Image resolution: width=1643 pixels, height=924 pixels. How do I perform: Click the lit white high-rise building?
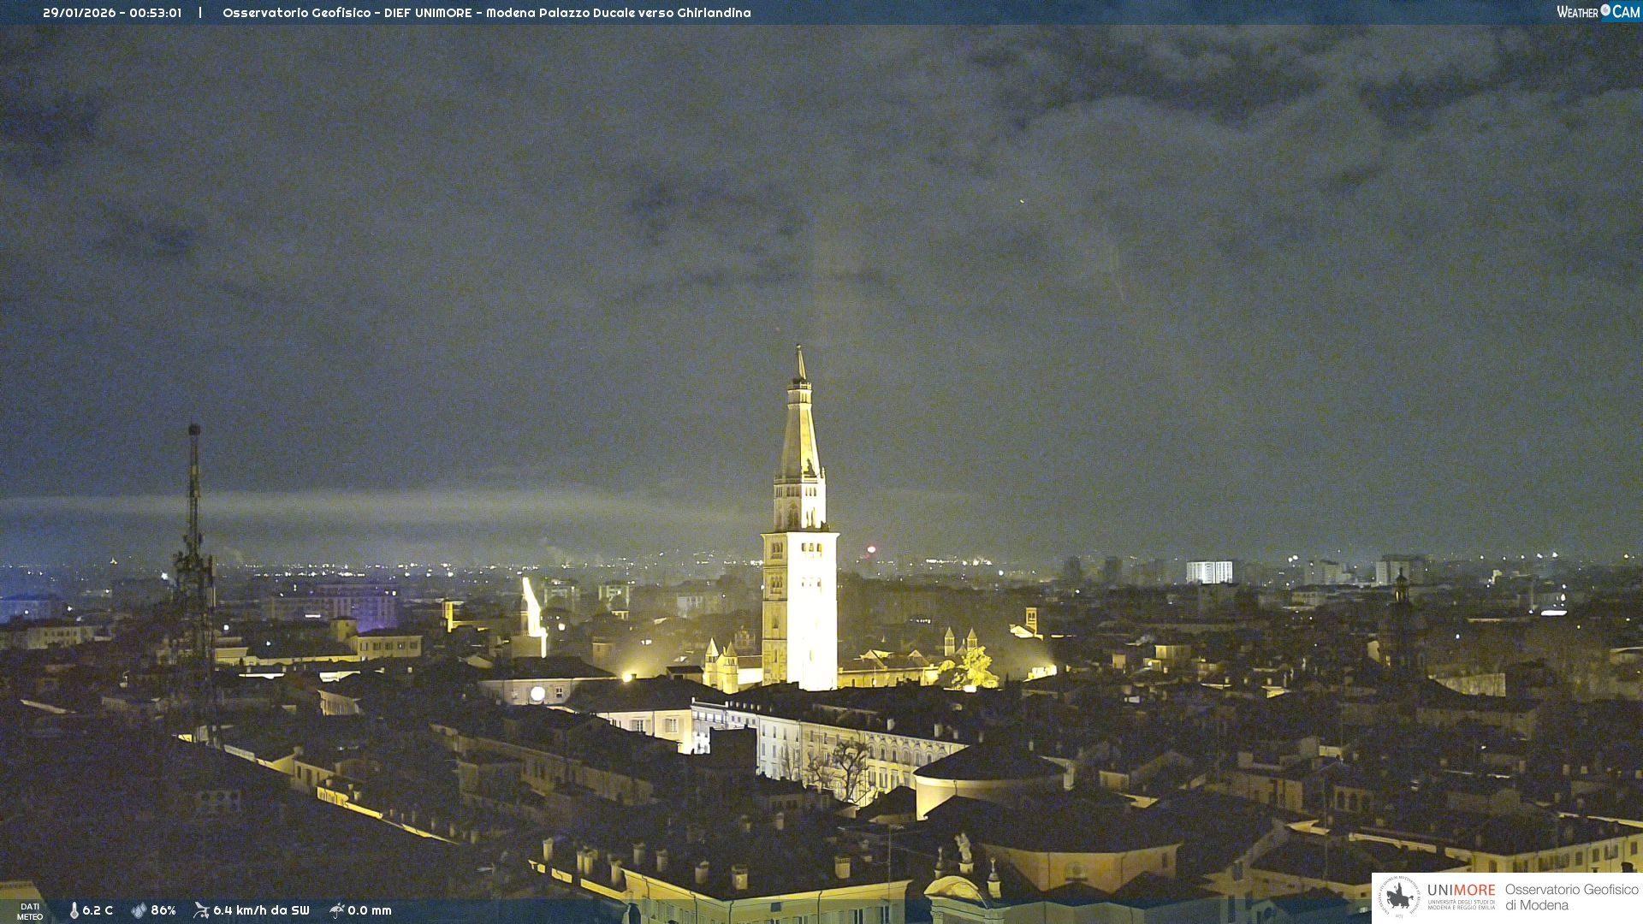tap(1209, 572)
